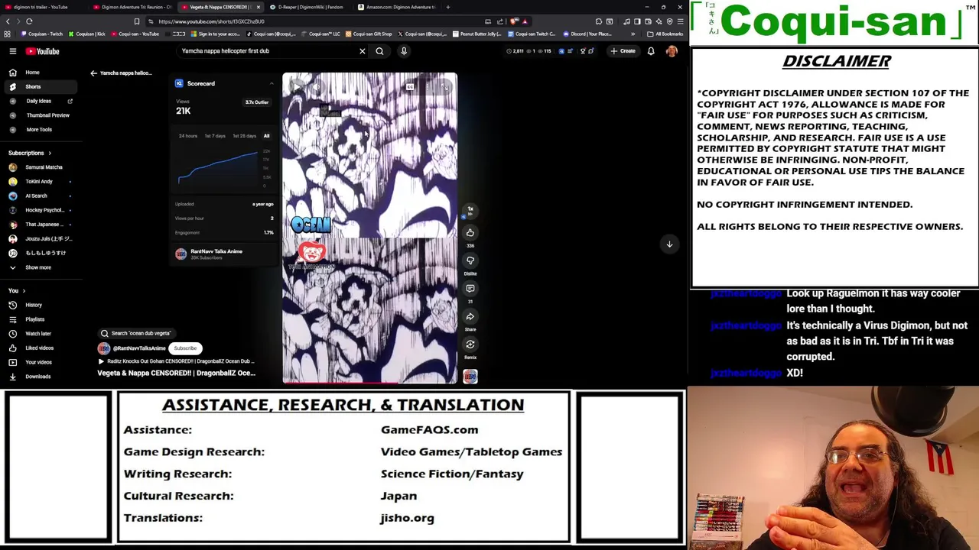Open Your videos
979x550 pixels.
coord(41,362)
